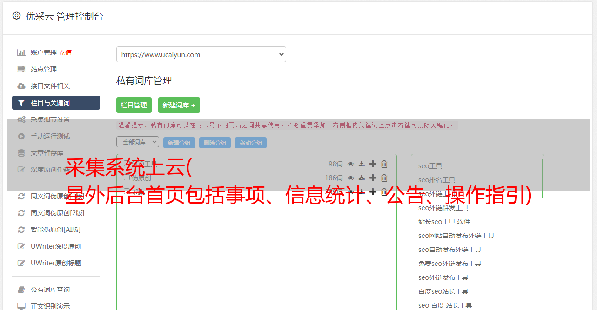Screen dimensions: 597x310
Task: Select keyword 'seo 百度 站长工具'
Action: point(445,305)
